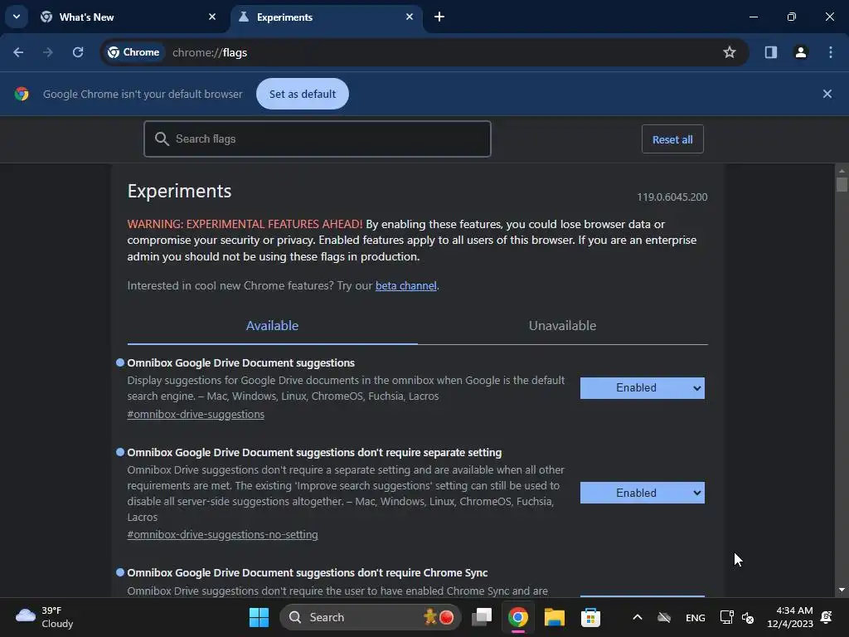Switch to the What's New tab
Image resolution: width=849 pixels, height=637 pixels.
click(x=129, y=17)
